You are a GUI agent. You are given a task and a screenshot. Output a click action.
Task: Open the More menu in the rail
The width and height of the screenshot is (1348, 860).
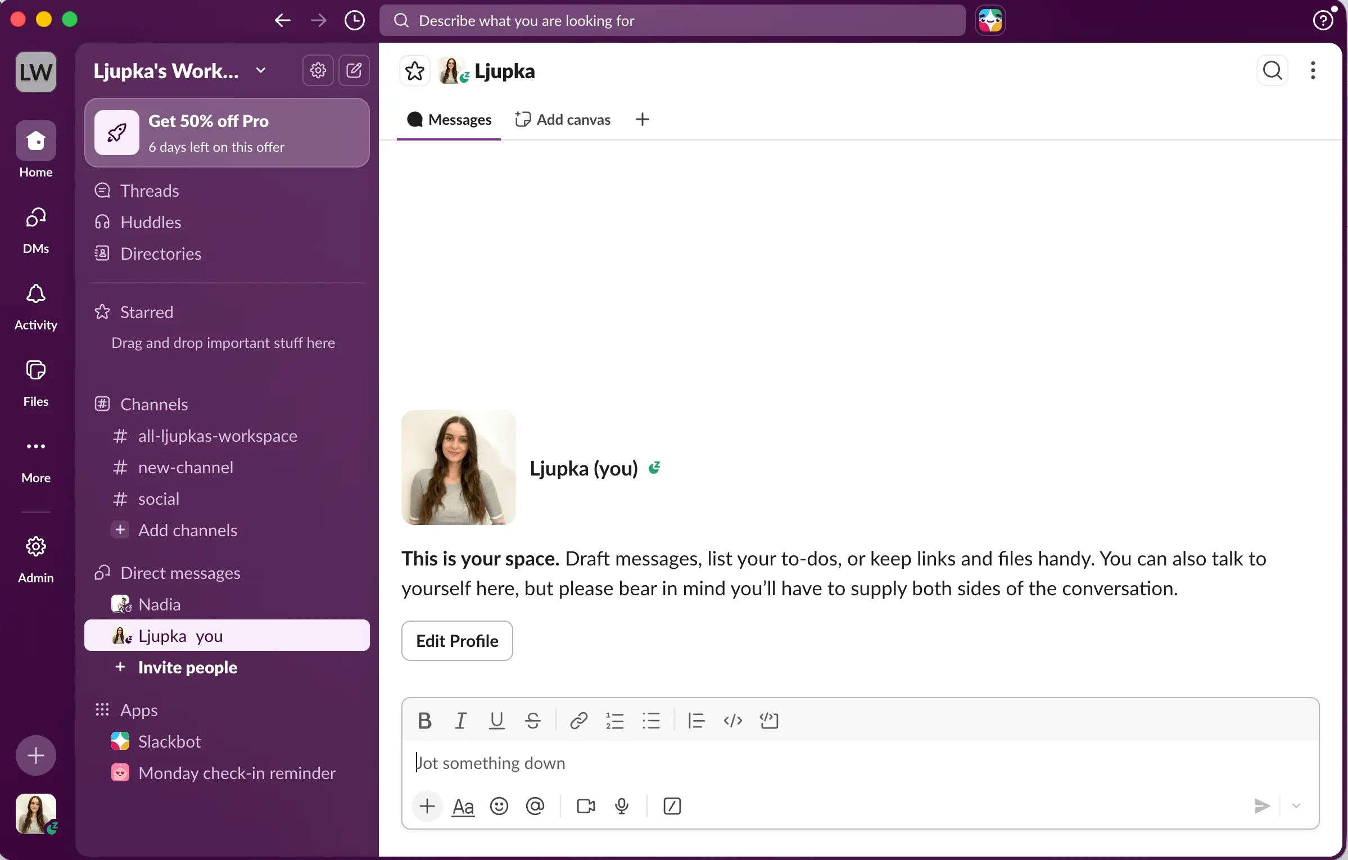tap(36, 459)
